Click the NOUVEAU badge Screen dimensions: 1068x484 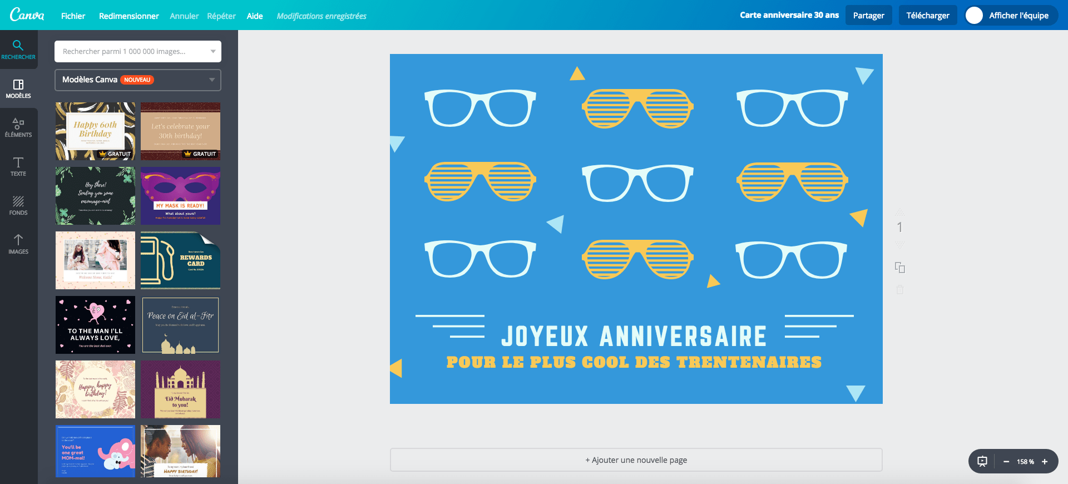[x=137, y=80]
